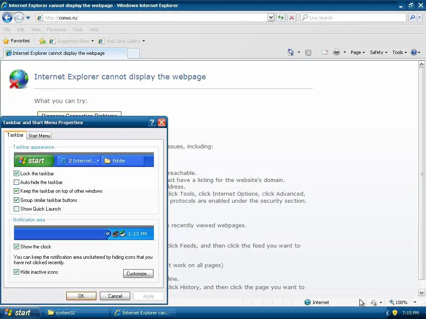Click the 100% zoom level button
Viewport: 426px width, 319px height.
coord(398,302)
